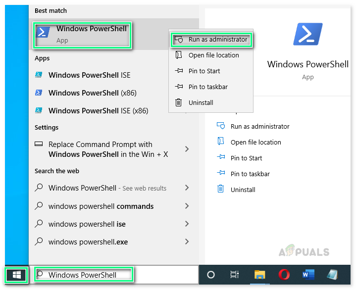This screenshot has height=290, width=356.
Task: Choose Pin to Start in context menu
Action: coord(211,71)
